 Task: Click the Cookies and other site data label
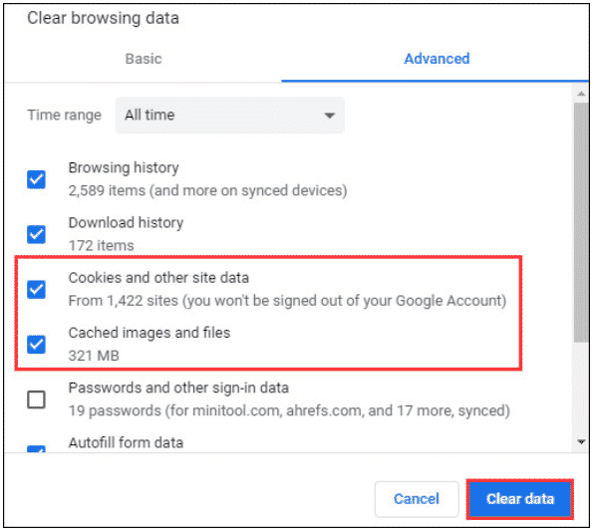158,278
